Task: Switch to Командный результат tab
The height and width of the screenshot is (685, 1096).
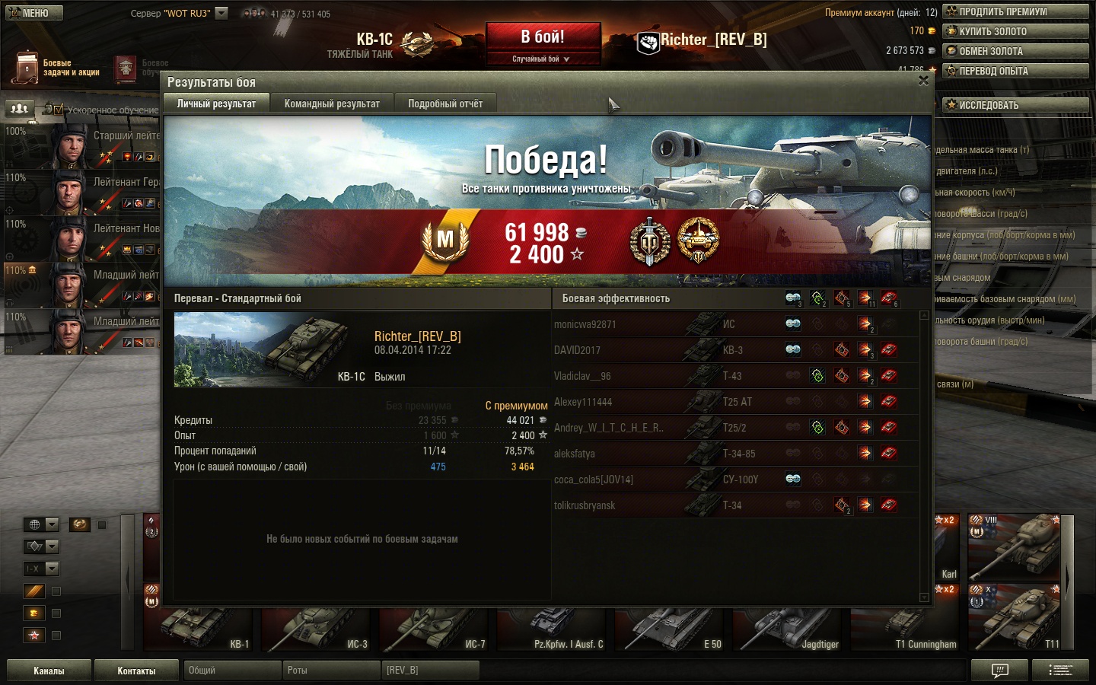Action: click(x=332, y=104)
